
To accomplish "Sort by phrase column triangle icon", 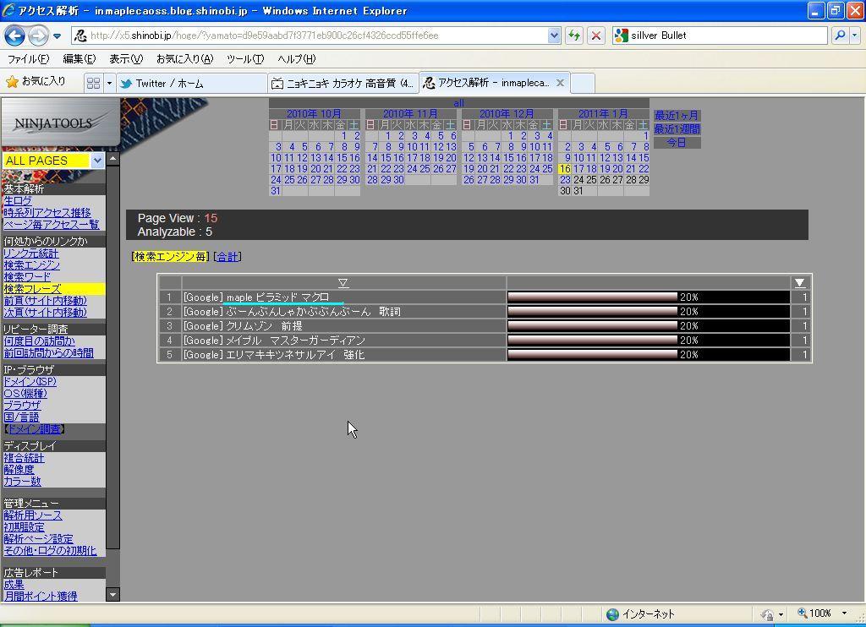I will point(343,283).
